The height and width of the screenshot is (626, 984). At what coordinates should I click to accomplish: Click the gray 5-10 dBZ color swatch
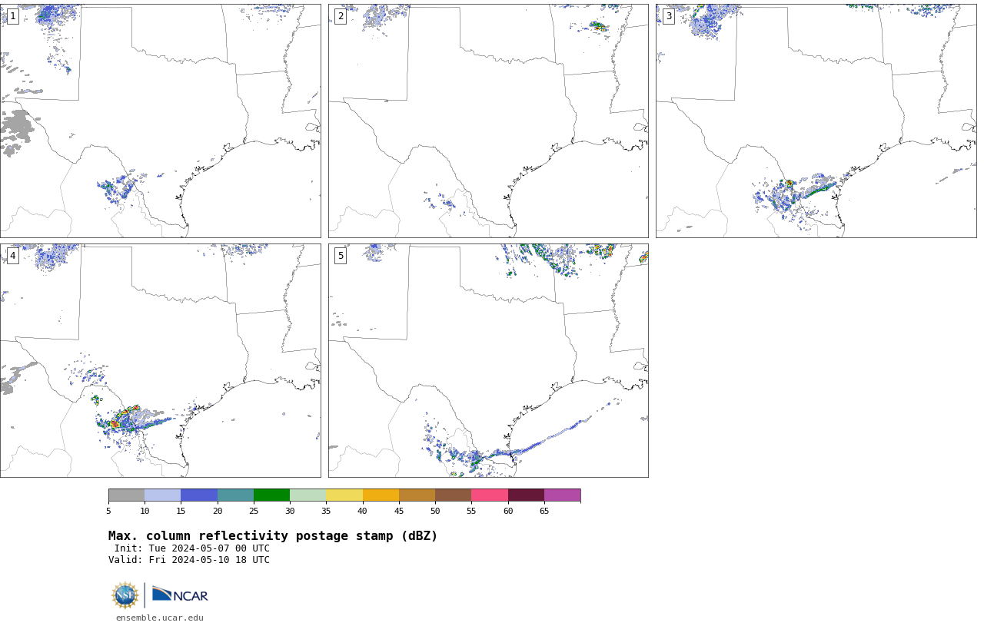click(x=126, y=495)
